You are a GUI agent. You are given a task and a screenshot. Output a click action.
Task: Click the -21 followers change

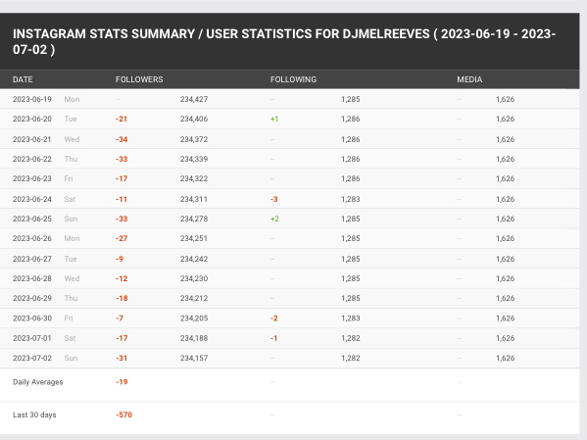coord(122,119)
